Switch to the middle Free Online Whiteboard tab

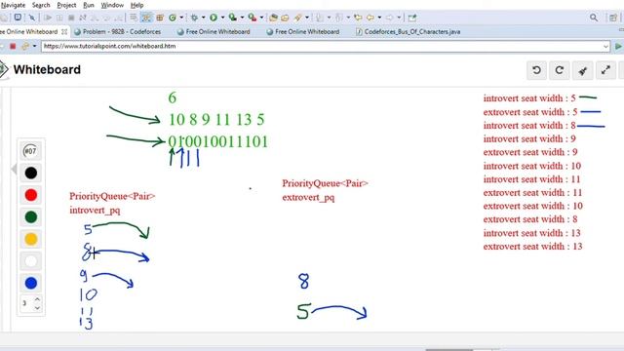tap(214, 31)
